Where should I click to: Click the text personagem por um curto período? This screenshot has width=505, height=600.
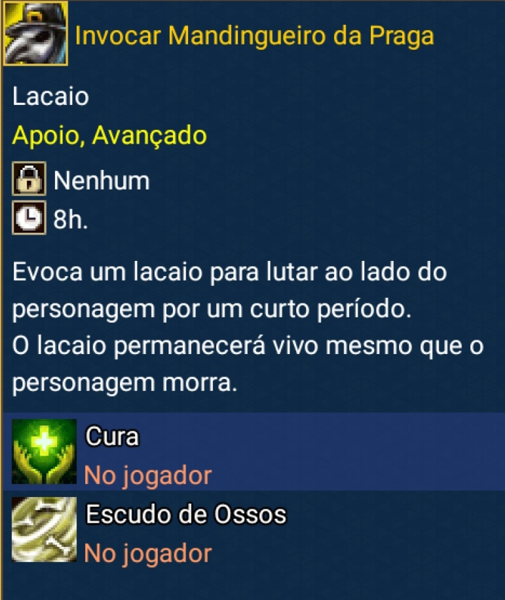pyautogui.click(x=212, y=310)
